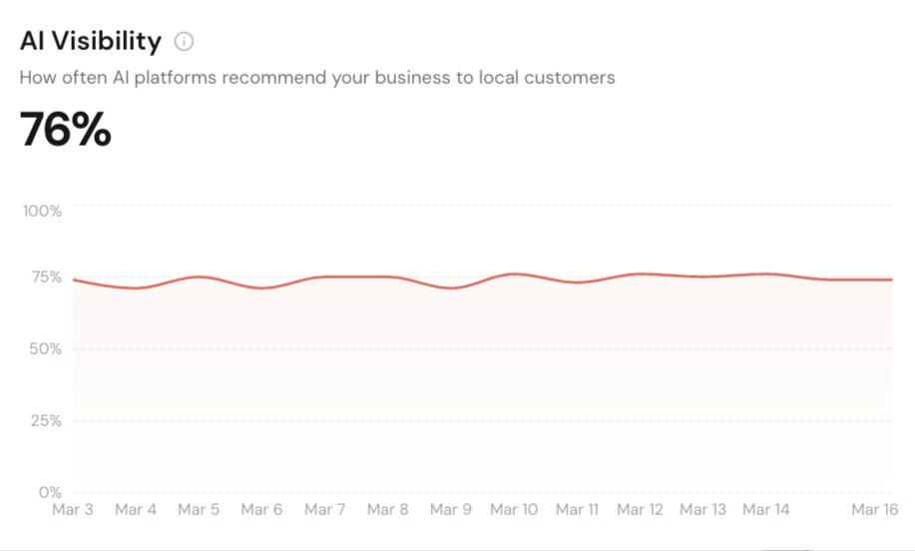The width and height of the screenshot is (915, 551).
Task: Select the Mar 5 date label
Action: 199,510
